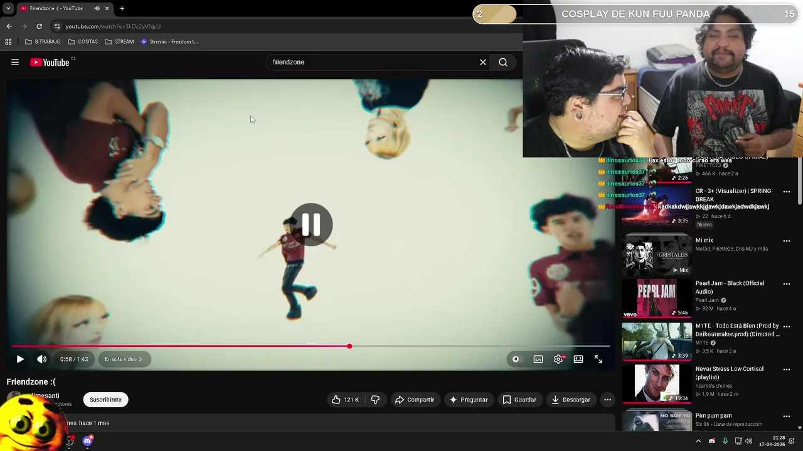The width and height of the screenshot is (803, 451).
Task: Open 'M1TE - Todo Está Bien' thumbnail
Action: pos(657,341)
